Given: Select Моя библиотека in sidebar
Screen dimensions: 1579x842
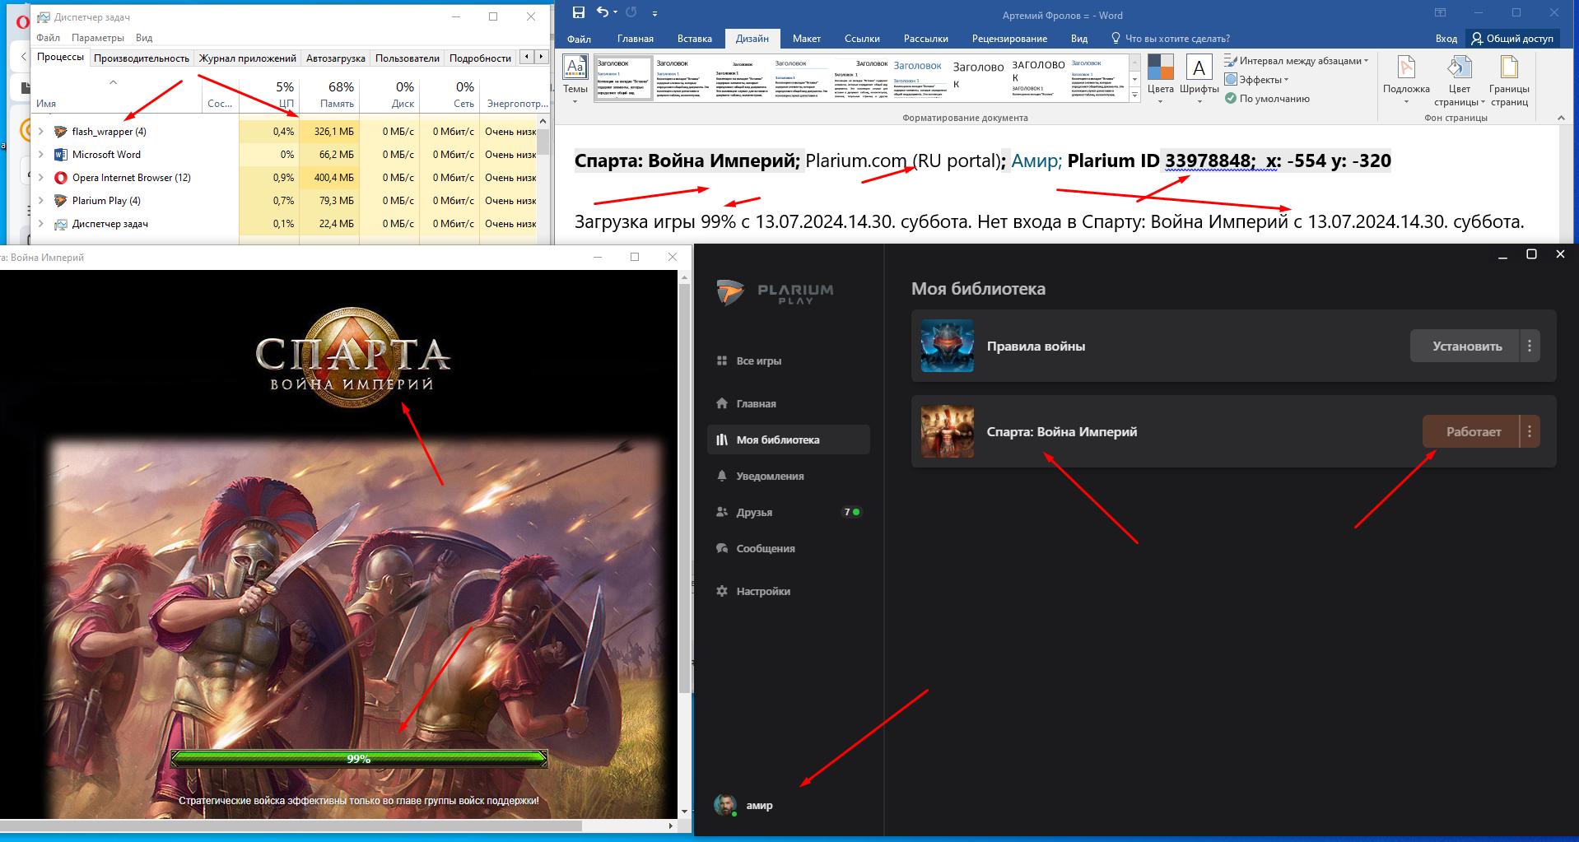Looking at the screenshot, I should tap(788, 440).
